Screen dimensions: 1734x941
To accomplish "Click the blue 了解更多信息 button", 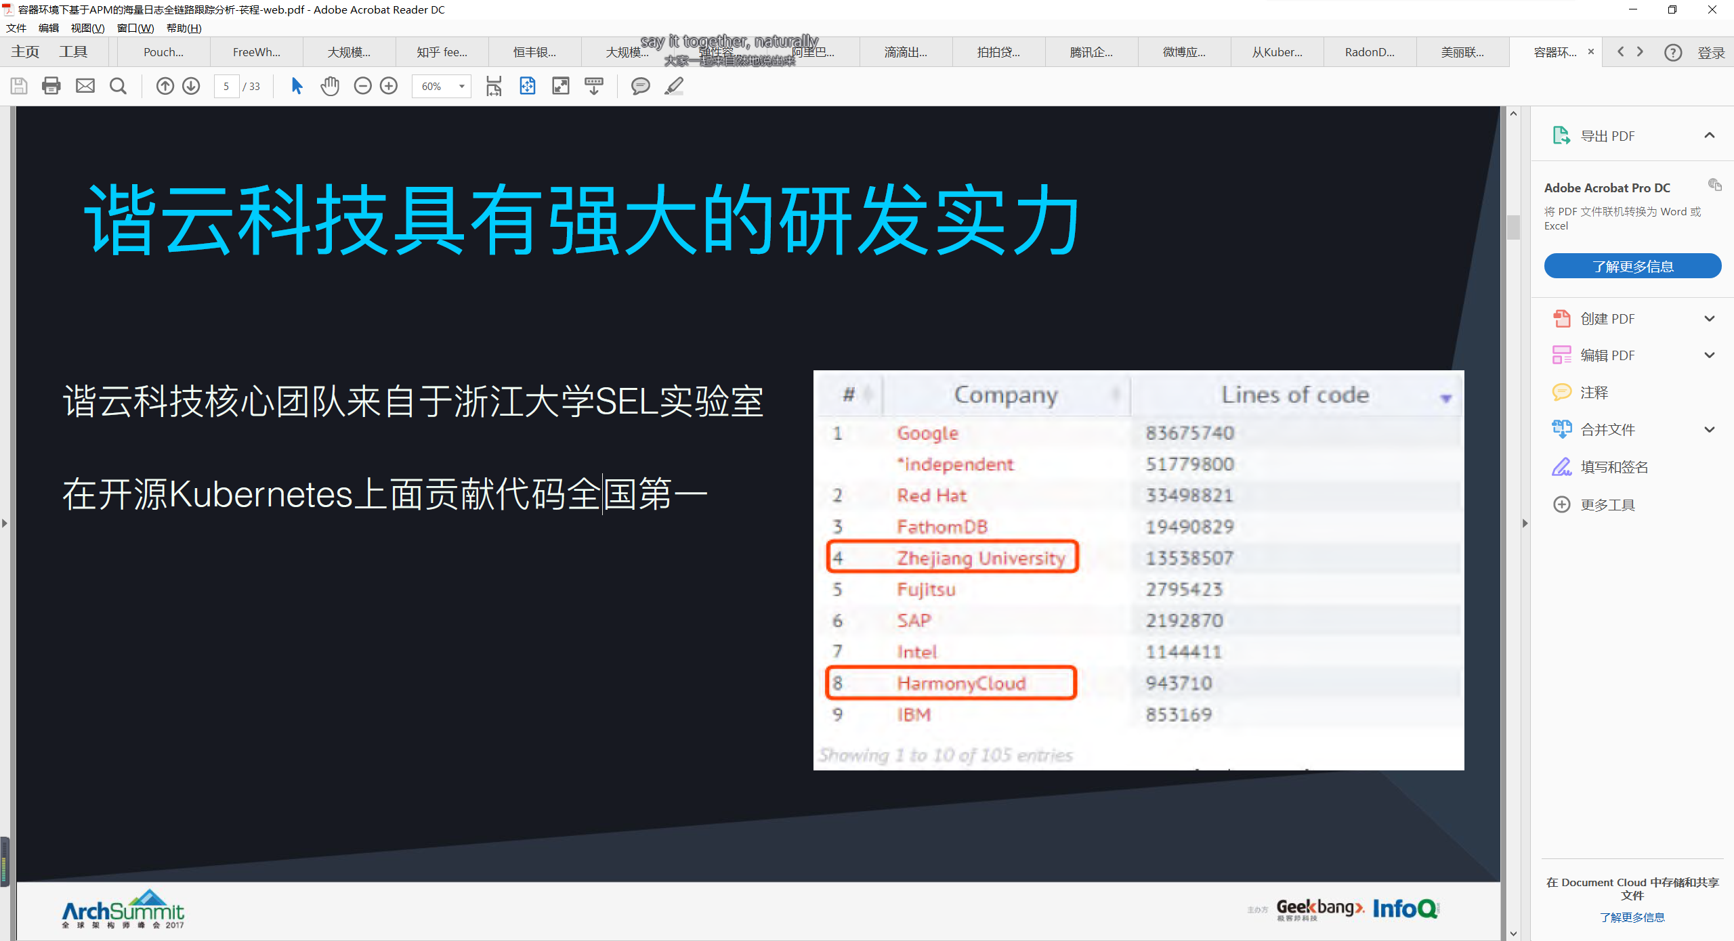I will click(x=1632, y=266).
